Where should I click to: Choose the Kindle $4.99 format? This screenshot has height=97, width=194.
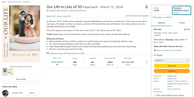pyautogui.click(x=162, y=10)
